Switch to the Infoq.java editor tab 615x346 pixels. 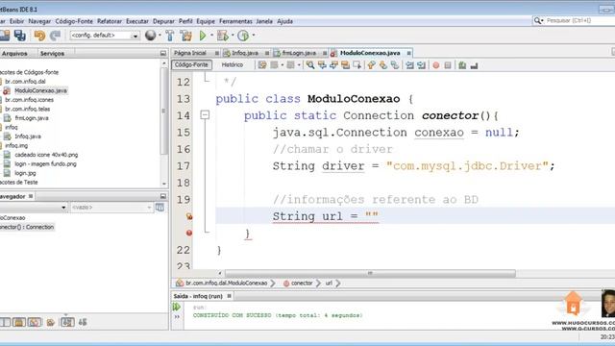244,53
